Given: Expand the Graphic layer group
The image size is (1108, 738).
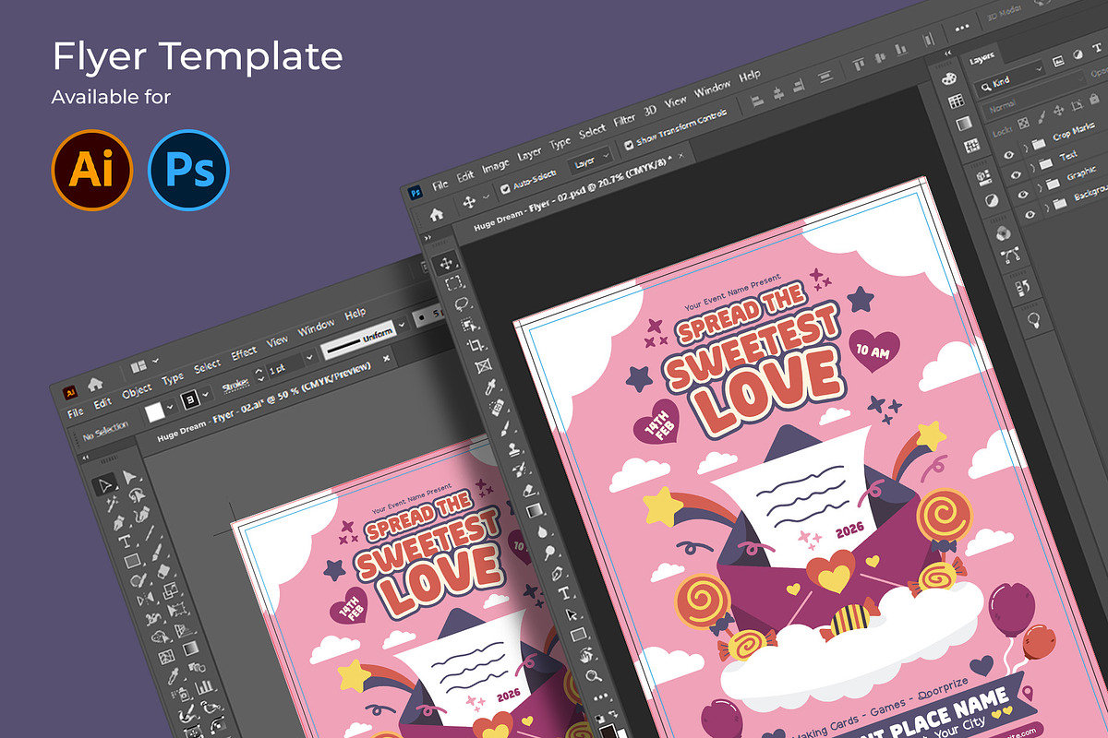Looking at the screenshot, I should pos(1041,187).
